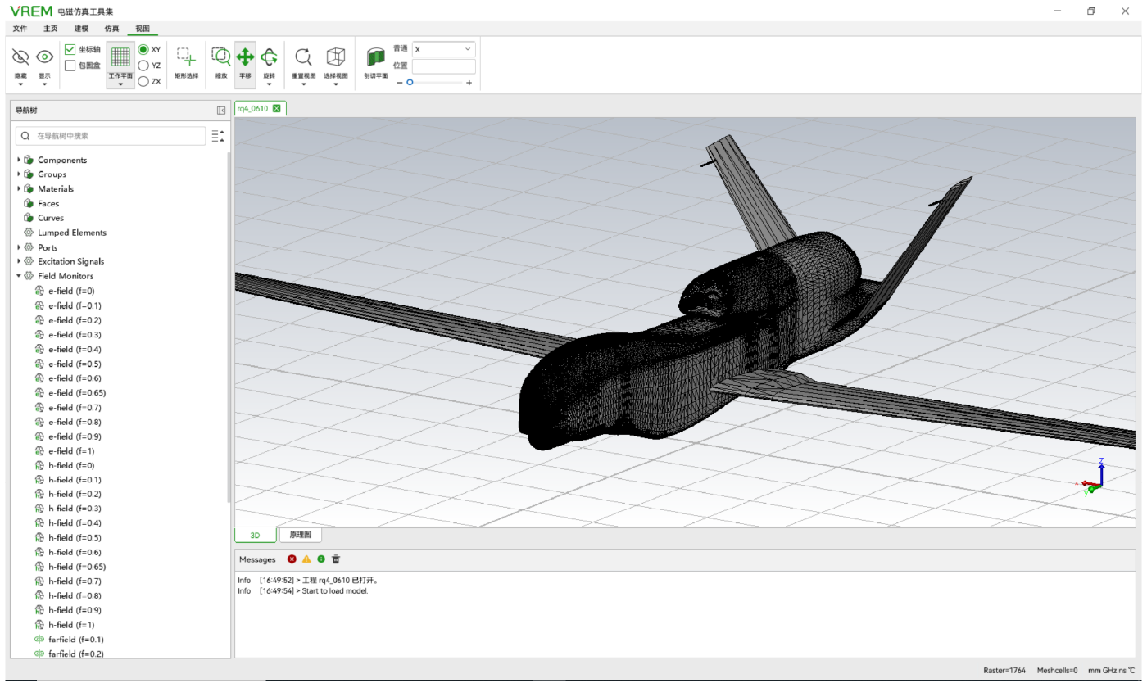Open the 工作平面 dropdown arrow

[120, 84]
